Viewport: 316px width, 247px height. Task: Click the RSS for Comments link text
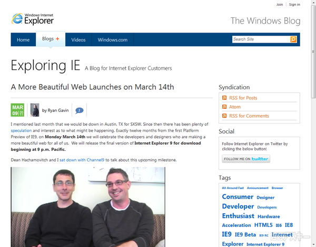tap(249, 116)
